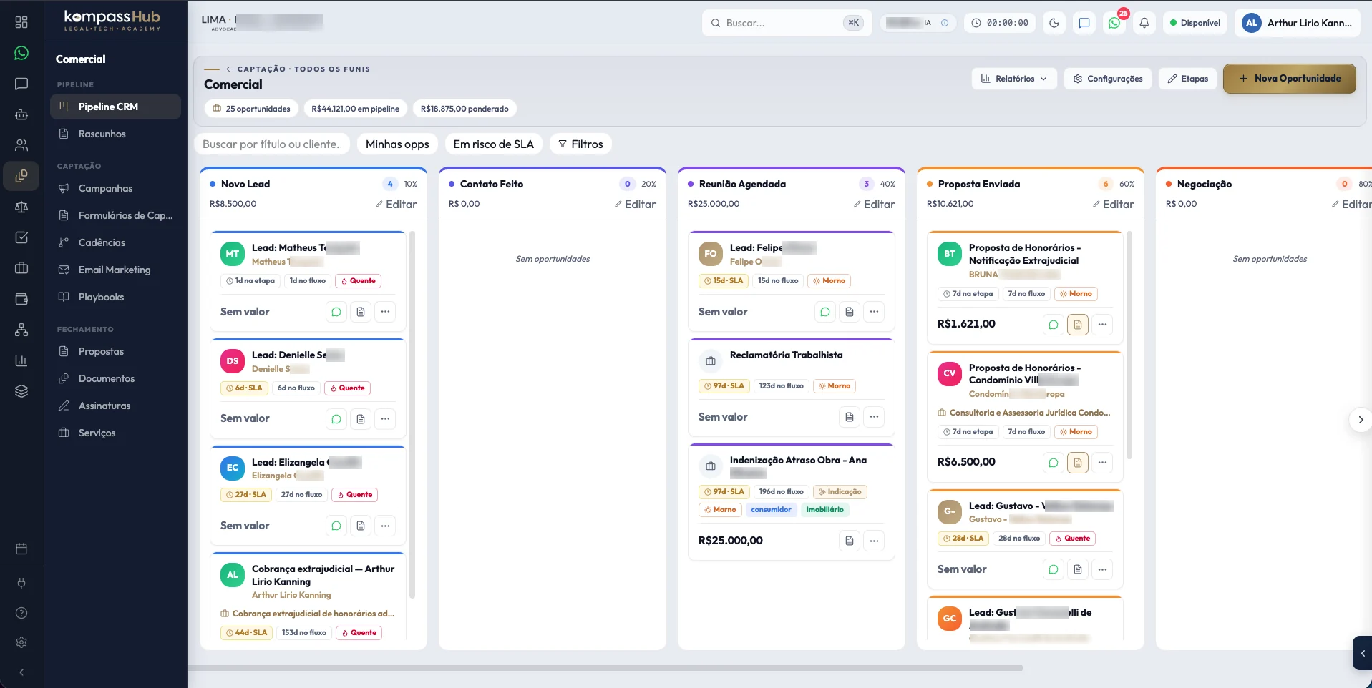The image size is (1372, 688).
Task: Open the Disponível status selector
Action: [x=1195, y=23]
